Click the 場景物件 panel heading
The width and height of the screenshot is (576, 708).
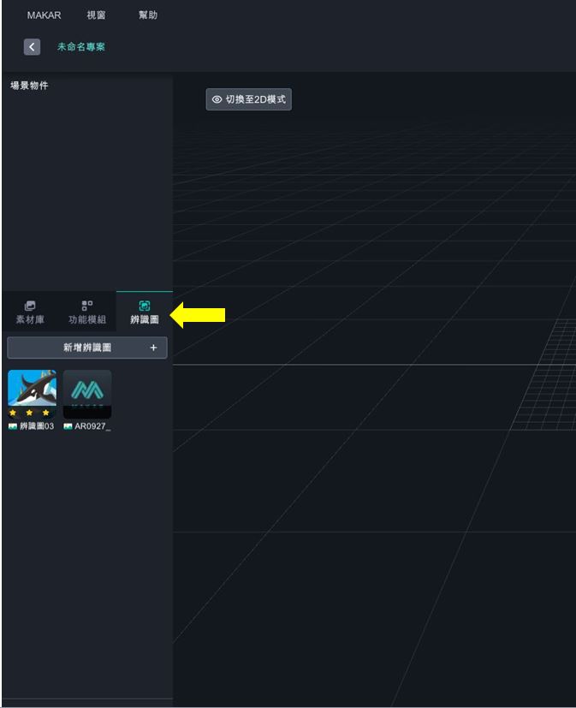tap(29, 86)
